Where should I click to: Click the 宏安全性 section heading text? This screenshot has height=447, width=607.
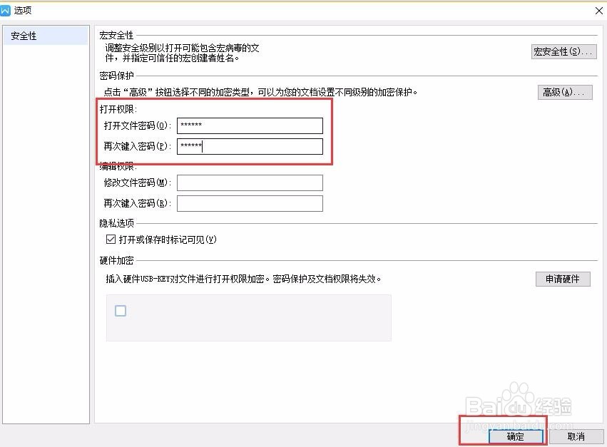click(116, 35)
